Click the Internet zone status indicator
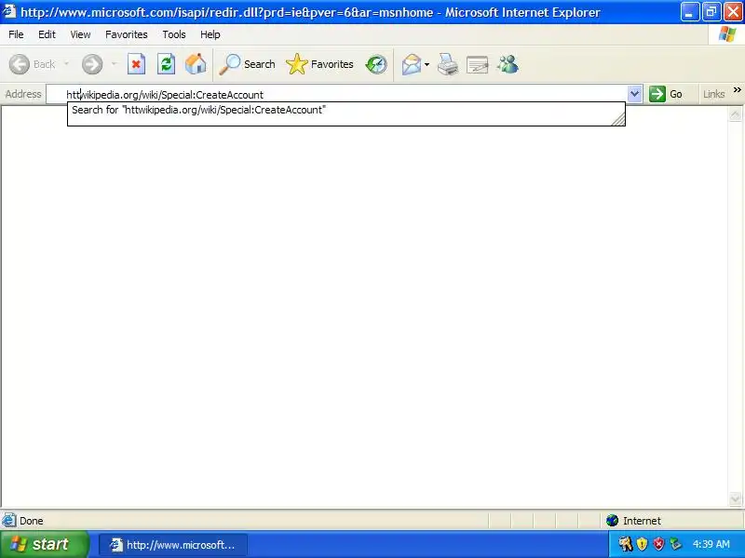The height and width of the screenshot is (558, 745). [634, 521]
